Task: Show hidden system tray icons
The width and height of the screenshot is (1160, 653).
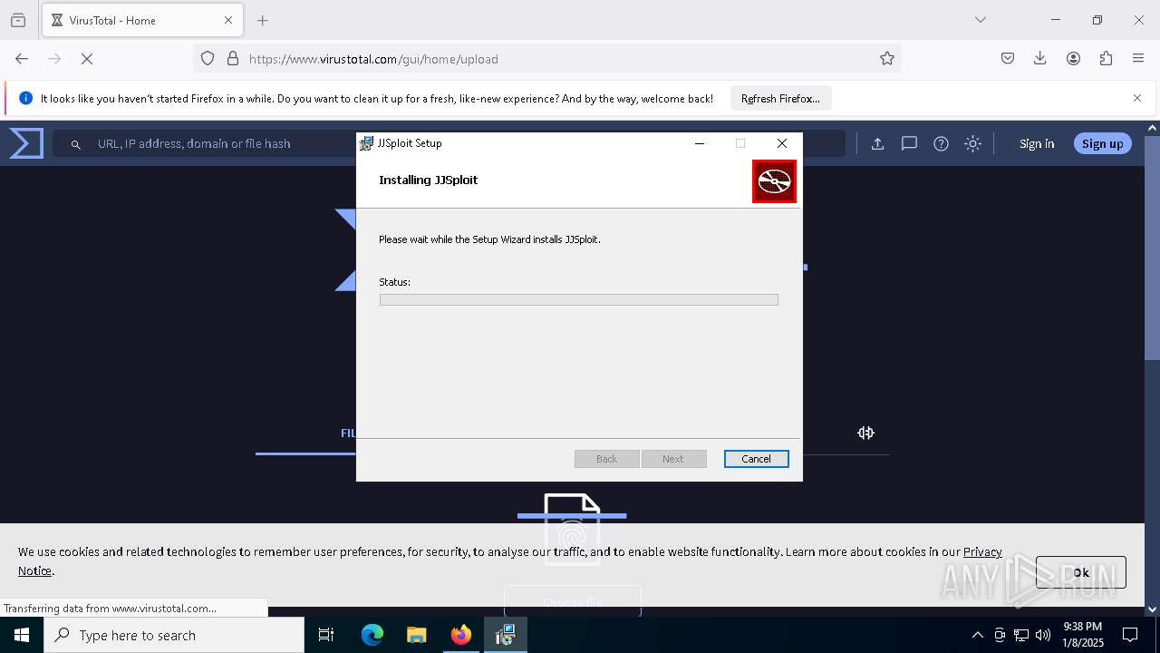Action: pyautogui.click(x=977, y=635)
